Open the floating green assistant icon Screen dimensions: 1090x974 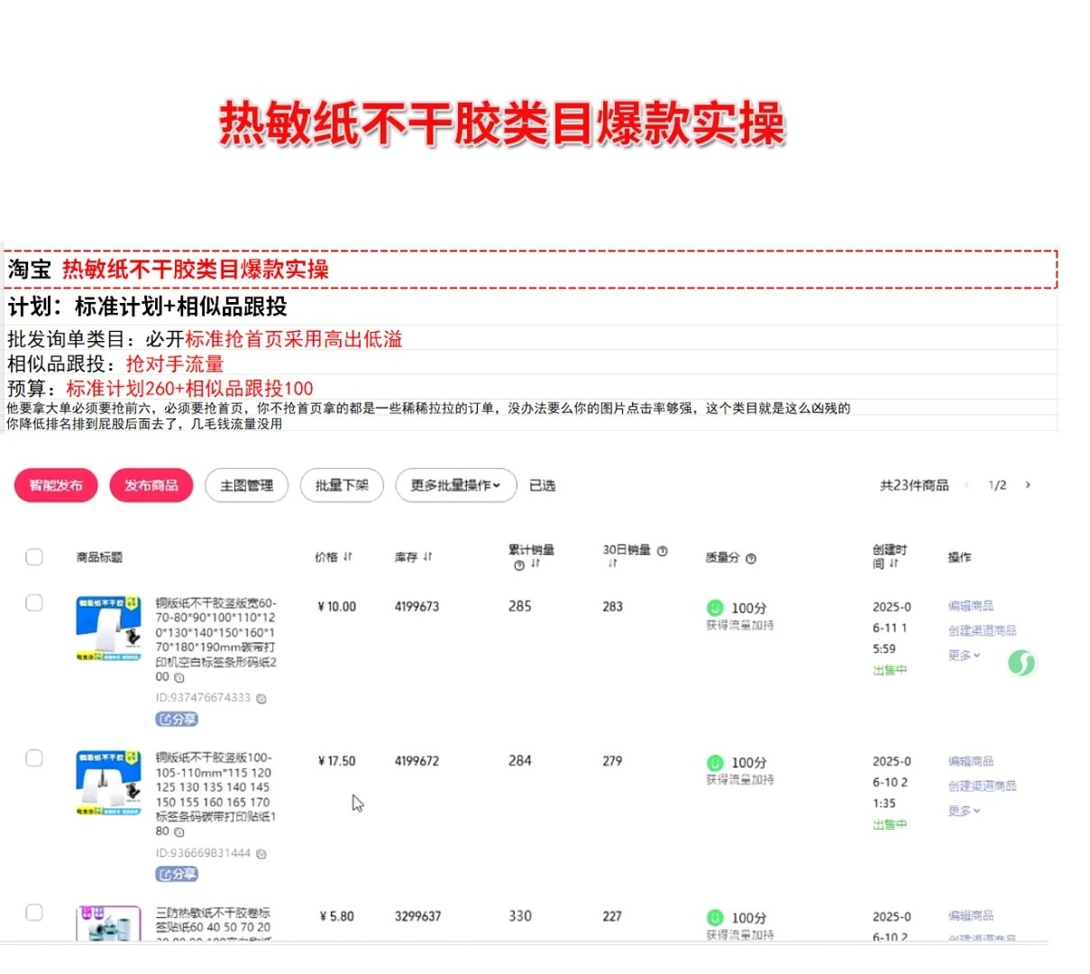point(1022,664)
